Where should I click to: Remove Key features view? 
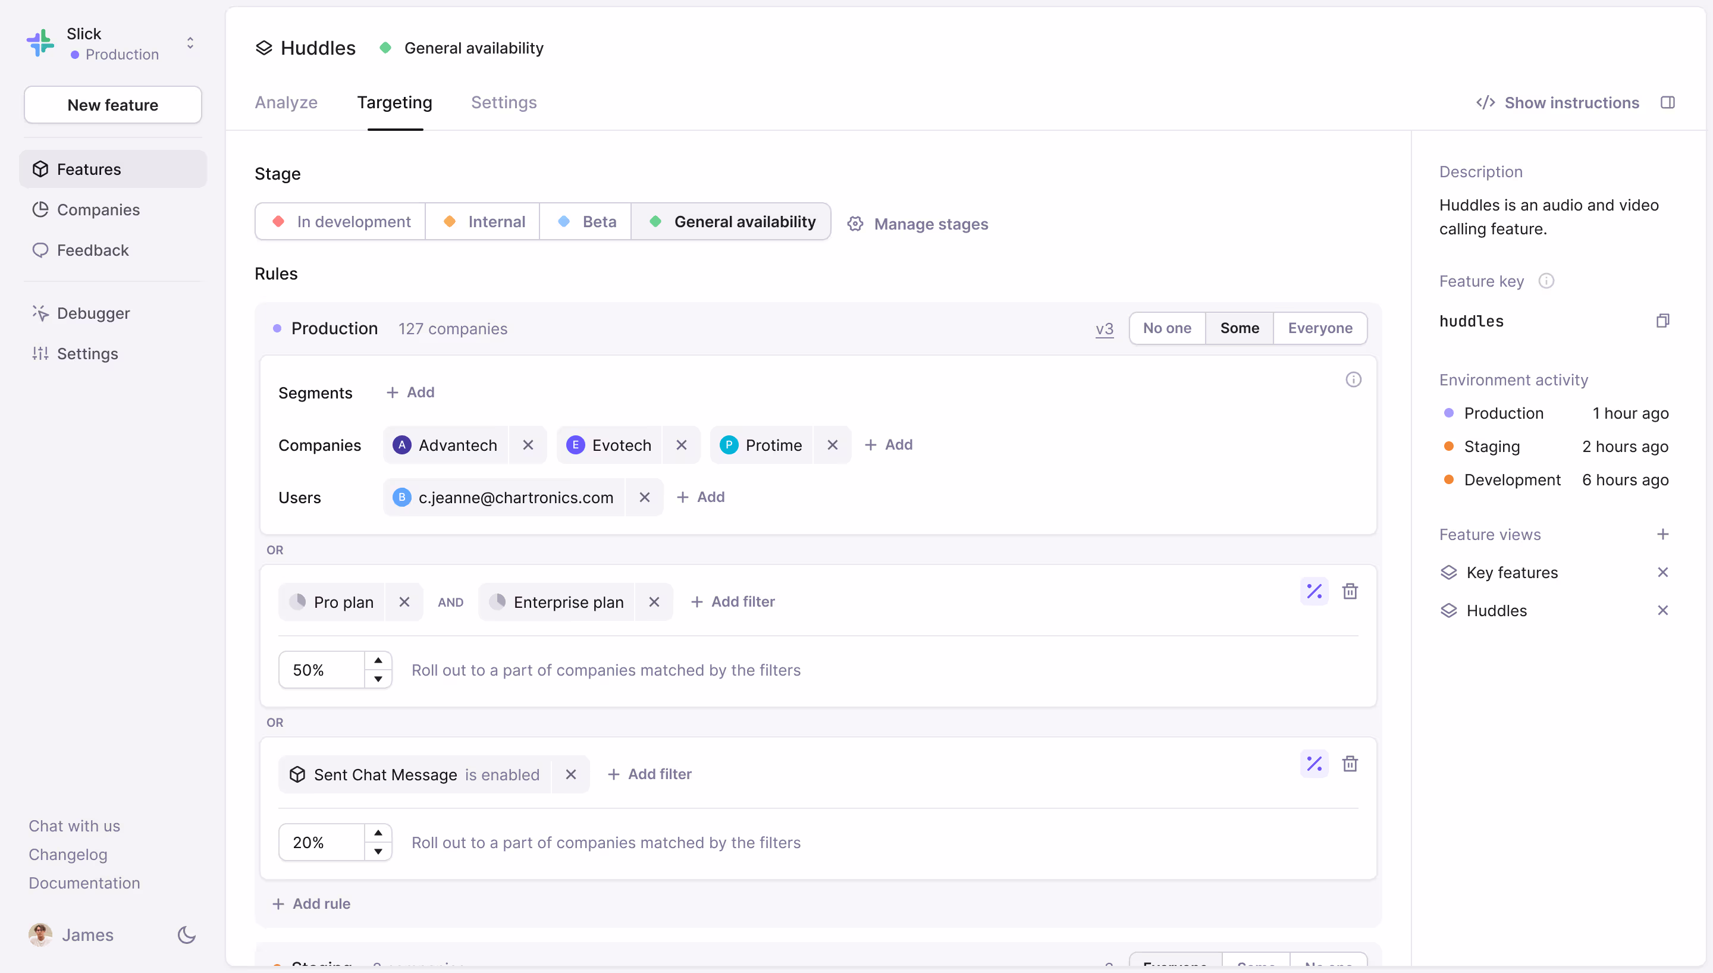[1663, 572]
